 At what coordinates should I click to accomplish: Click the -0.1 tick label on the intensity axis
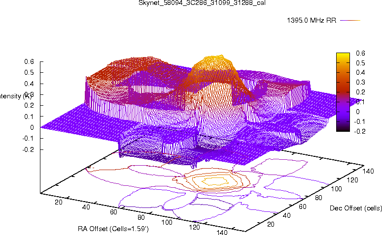(x=28, y=138)
